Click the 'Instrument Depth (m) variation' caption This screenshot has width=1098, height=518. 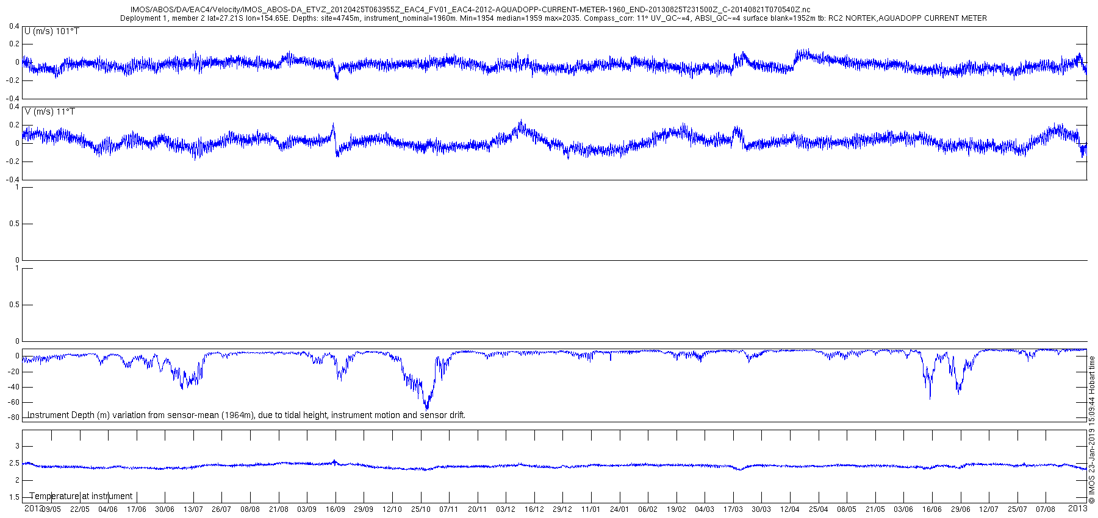coord(246,415)
